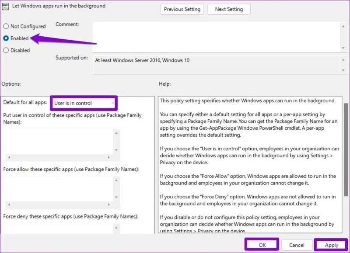
Task: Click the Supported on scroll up arrow
Action: coord(343,60)
